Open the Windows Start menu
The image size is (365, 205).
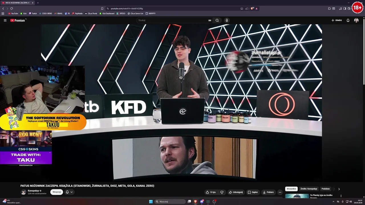(x=151, y=202)
